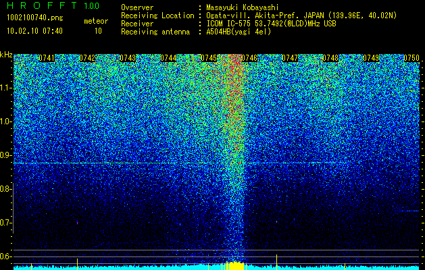Click the 1.0 kHz axis label

click(5, 122)
